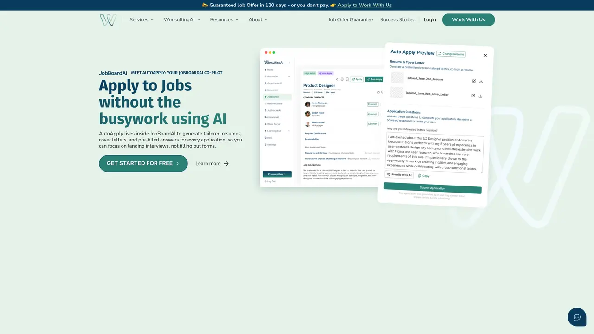Screen dimensions: 594x334
Task: Click the High Match tag
Action: click(310, 73)
